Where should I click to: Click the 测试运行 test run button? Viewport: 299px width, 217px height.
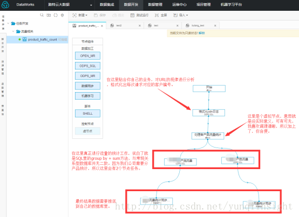click(x=139, y=15)
